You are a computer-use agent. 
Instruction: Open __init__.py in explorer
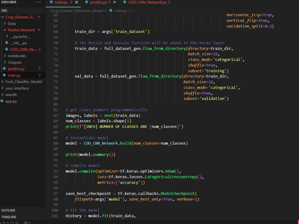19,43
